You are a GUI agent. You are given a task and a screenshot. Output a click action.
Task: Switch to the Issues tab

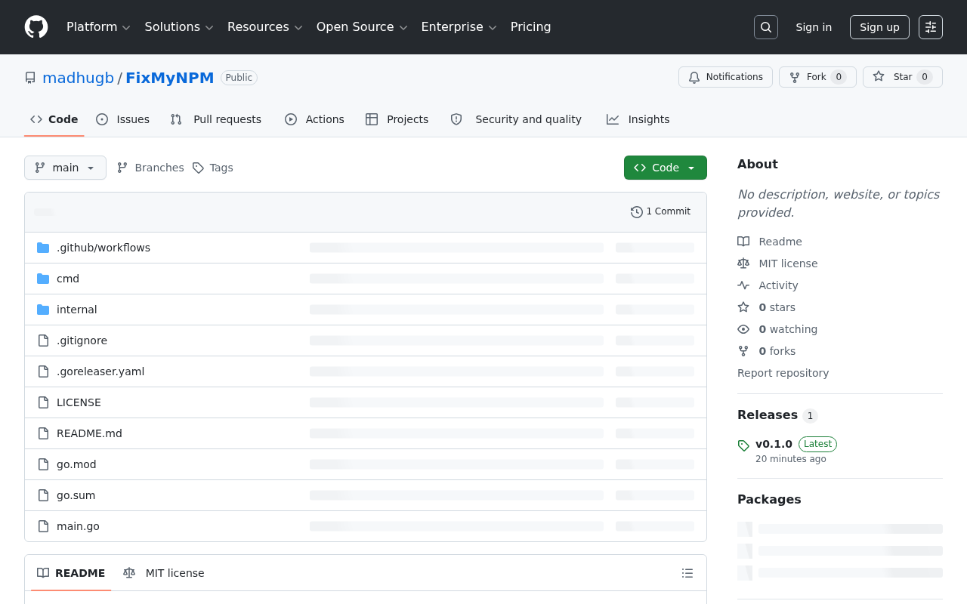(x=123, y=119)
